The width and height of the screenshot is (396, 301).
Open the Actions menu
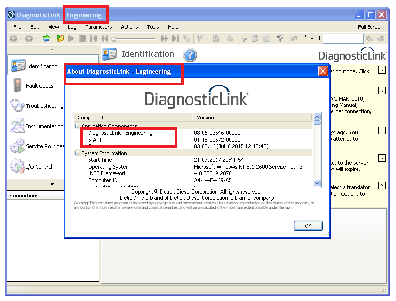coord(129,27)
